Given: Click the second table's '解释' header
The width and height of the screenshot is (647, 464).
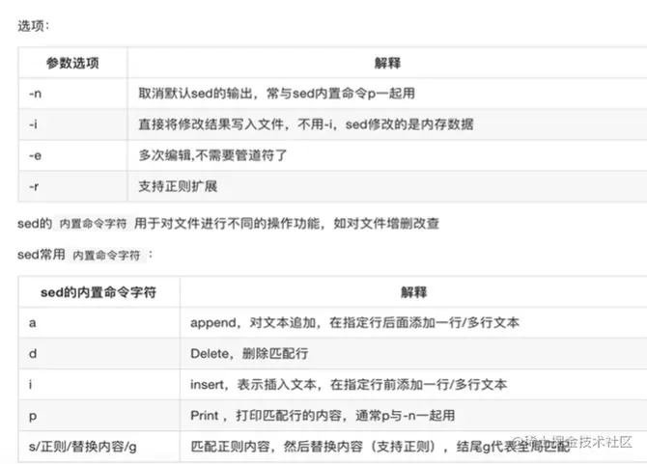Looking at the screenshot, I should pyautogui.click(x=414, y=292).
